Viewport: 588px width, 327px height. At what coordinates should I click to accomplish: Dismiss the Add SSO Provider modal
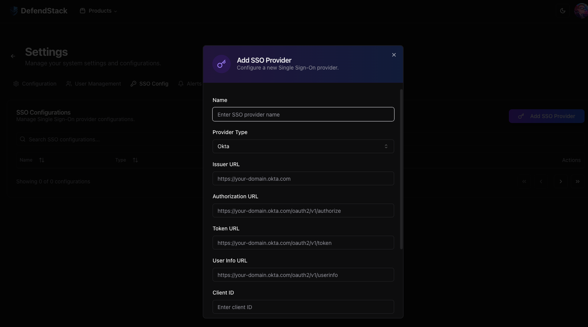(x=394, y=55)
